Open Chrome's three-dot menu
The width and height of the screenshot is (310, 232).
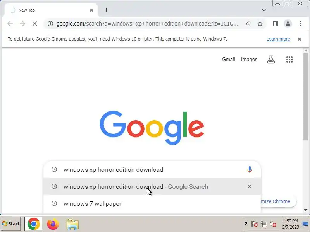(x=300, y=24)
